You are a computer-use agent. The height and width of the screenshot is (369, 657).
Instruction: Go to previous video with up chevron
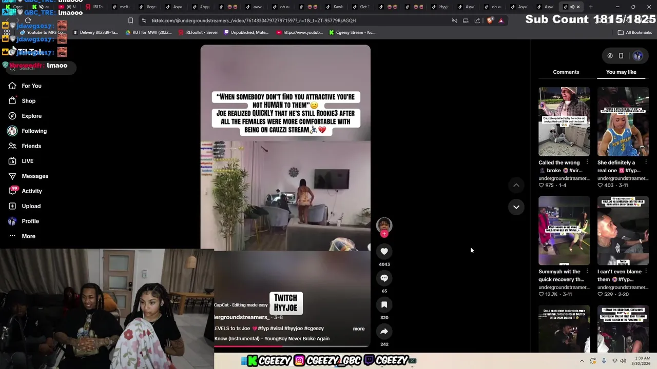coord(516,185)
